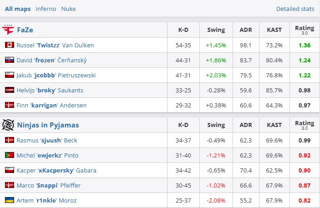Click the Latvian flag beside broky
This screenshot has height=208, width=320.
(9, 90)
